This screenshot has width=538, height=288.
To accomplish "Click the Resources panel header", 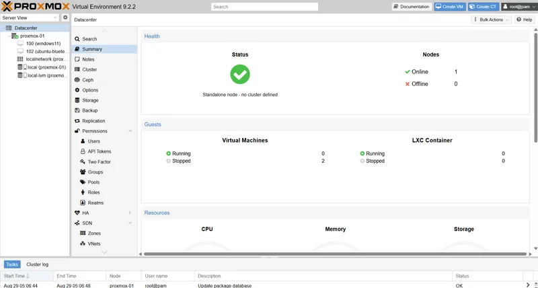I will (x=335, y=213).
